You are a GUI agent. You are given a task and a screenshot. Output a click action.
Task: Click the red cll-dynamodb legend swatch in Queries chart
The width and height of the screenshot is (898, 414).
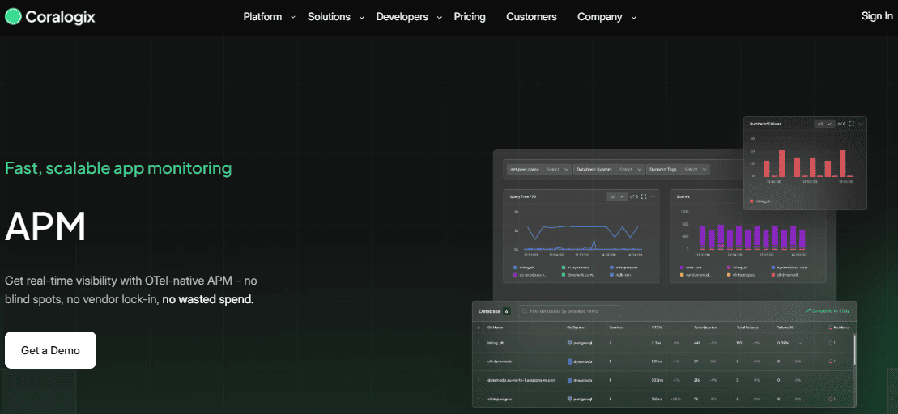click(x=773, y=275)
